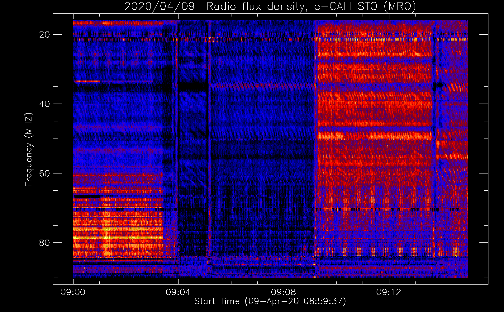Select the 'Frequency (MHZ)' y-axis label

click(x=29, y=149)
